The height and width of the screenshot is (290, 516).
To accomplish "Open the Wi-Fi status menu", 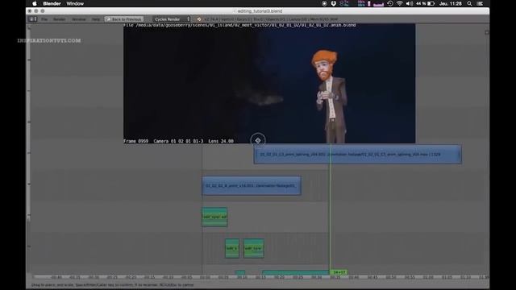I will click(400, 3).
